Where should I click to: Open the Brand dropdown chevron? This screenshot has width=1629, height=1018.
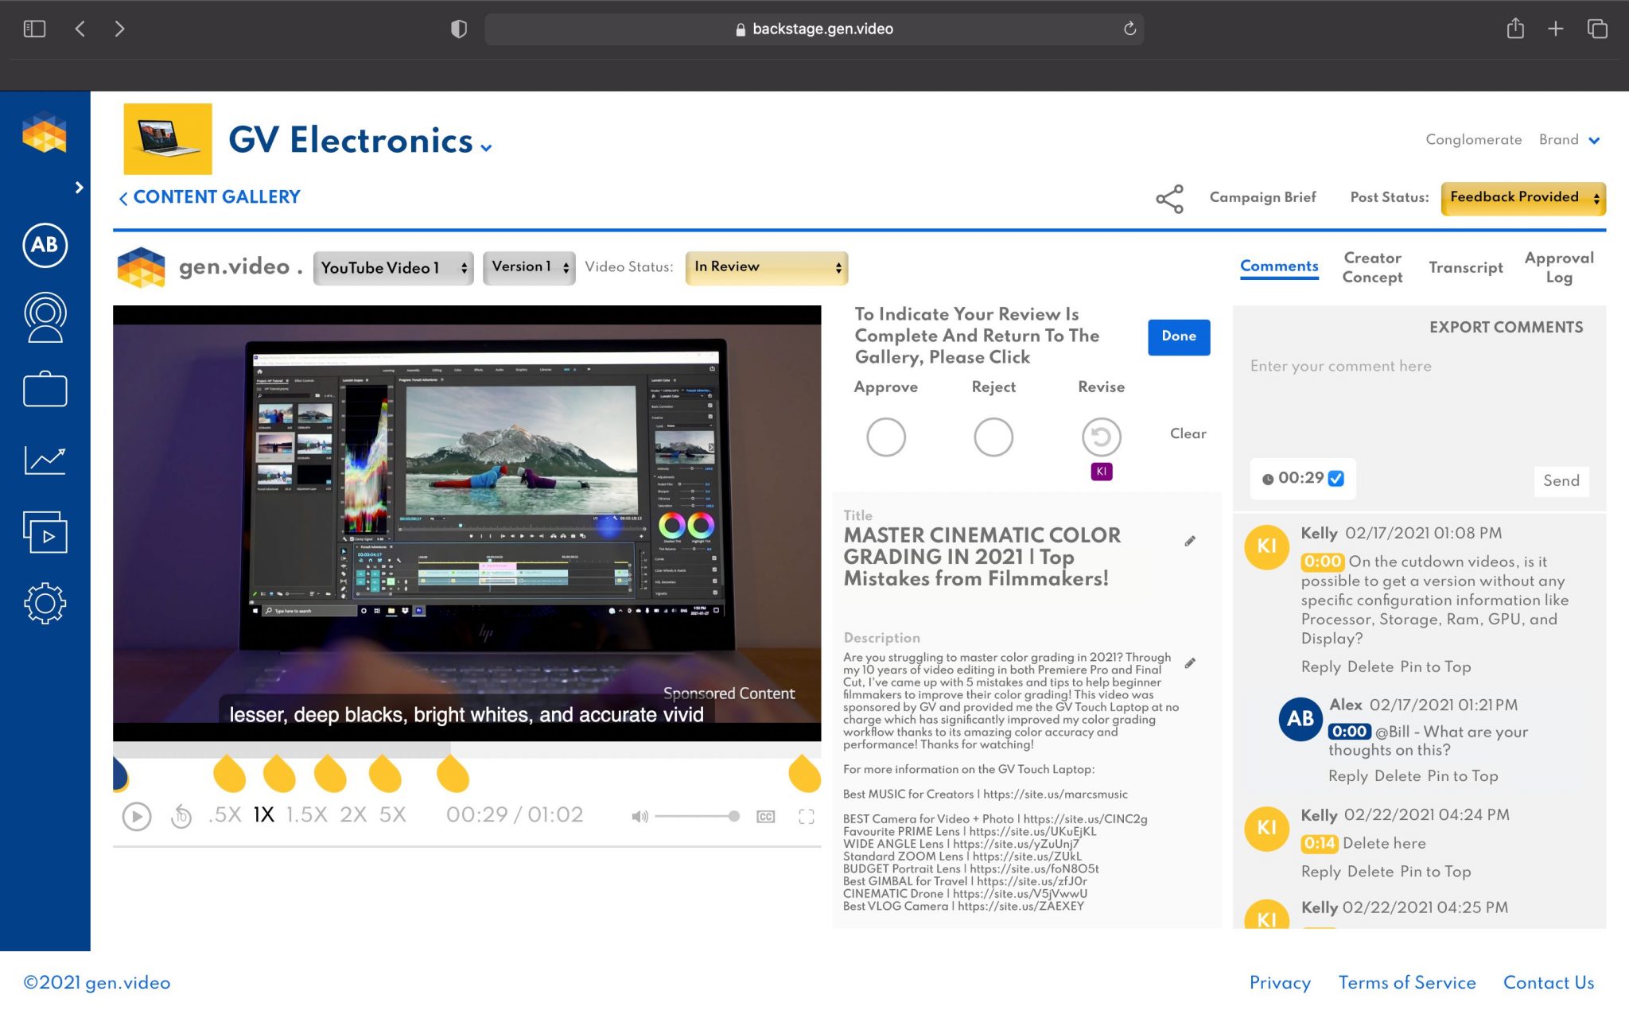1594,141
